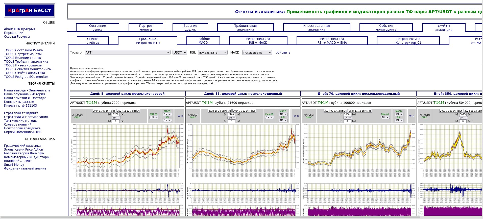Select the Ретроспектива RSI + MACD + EMA tab
Image resolution: width=483 pixels, height=219 pixels.
pos(332,41)
